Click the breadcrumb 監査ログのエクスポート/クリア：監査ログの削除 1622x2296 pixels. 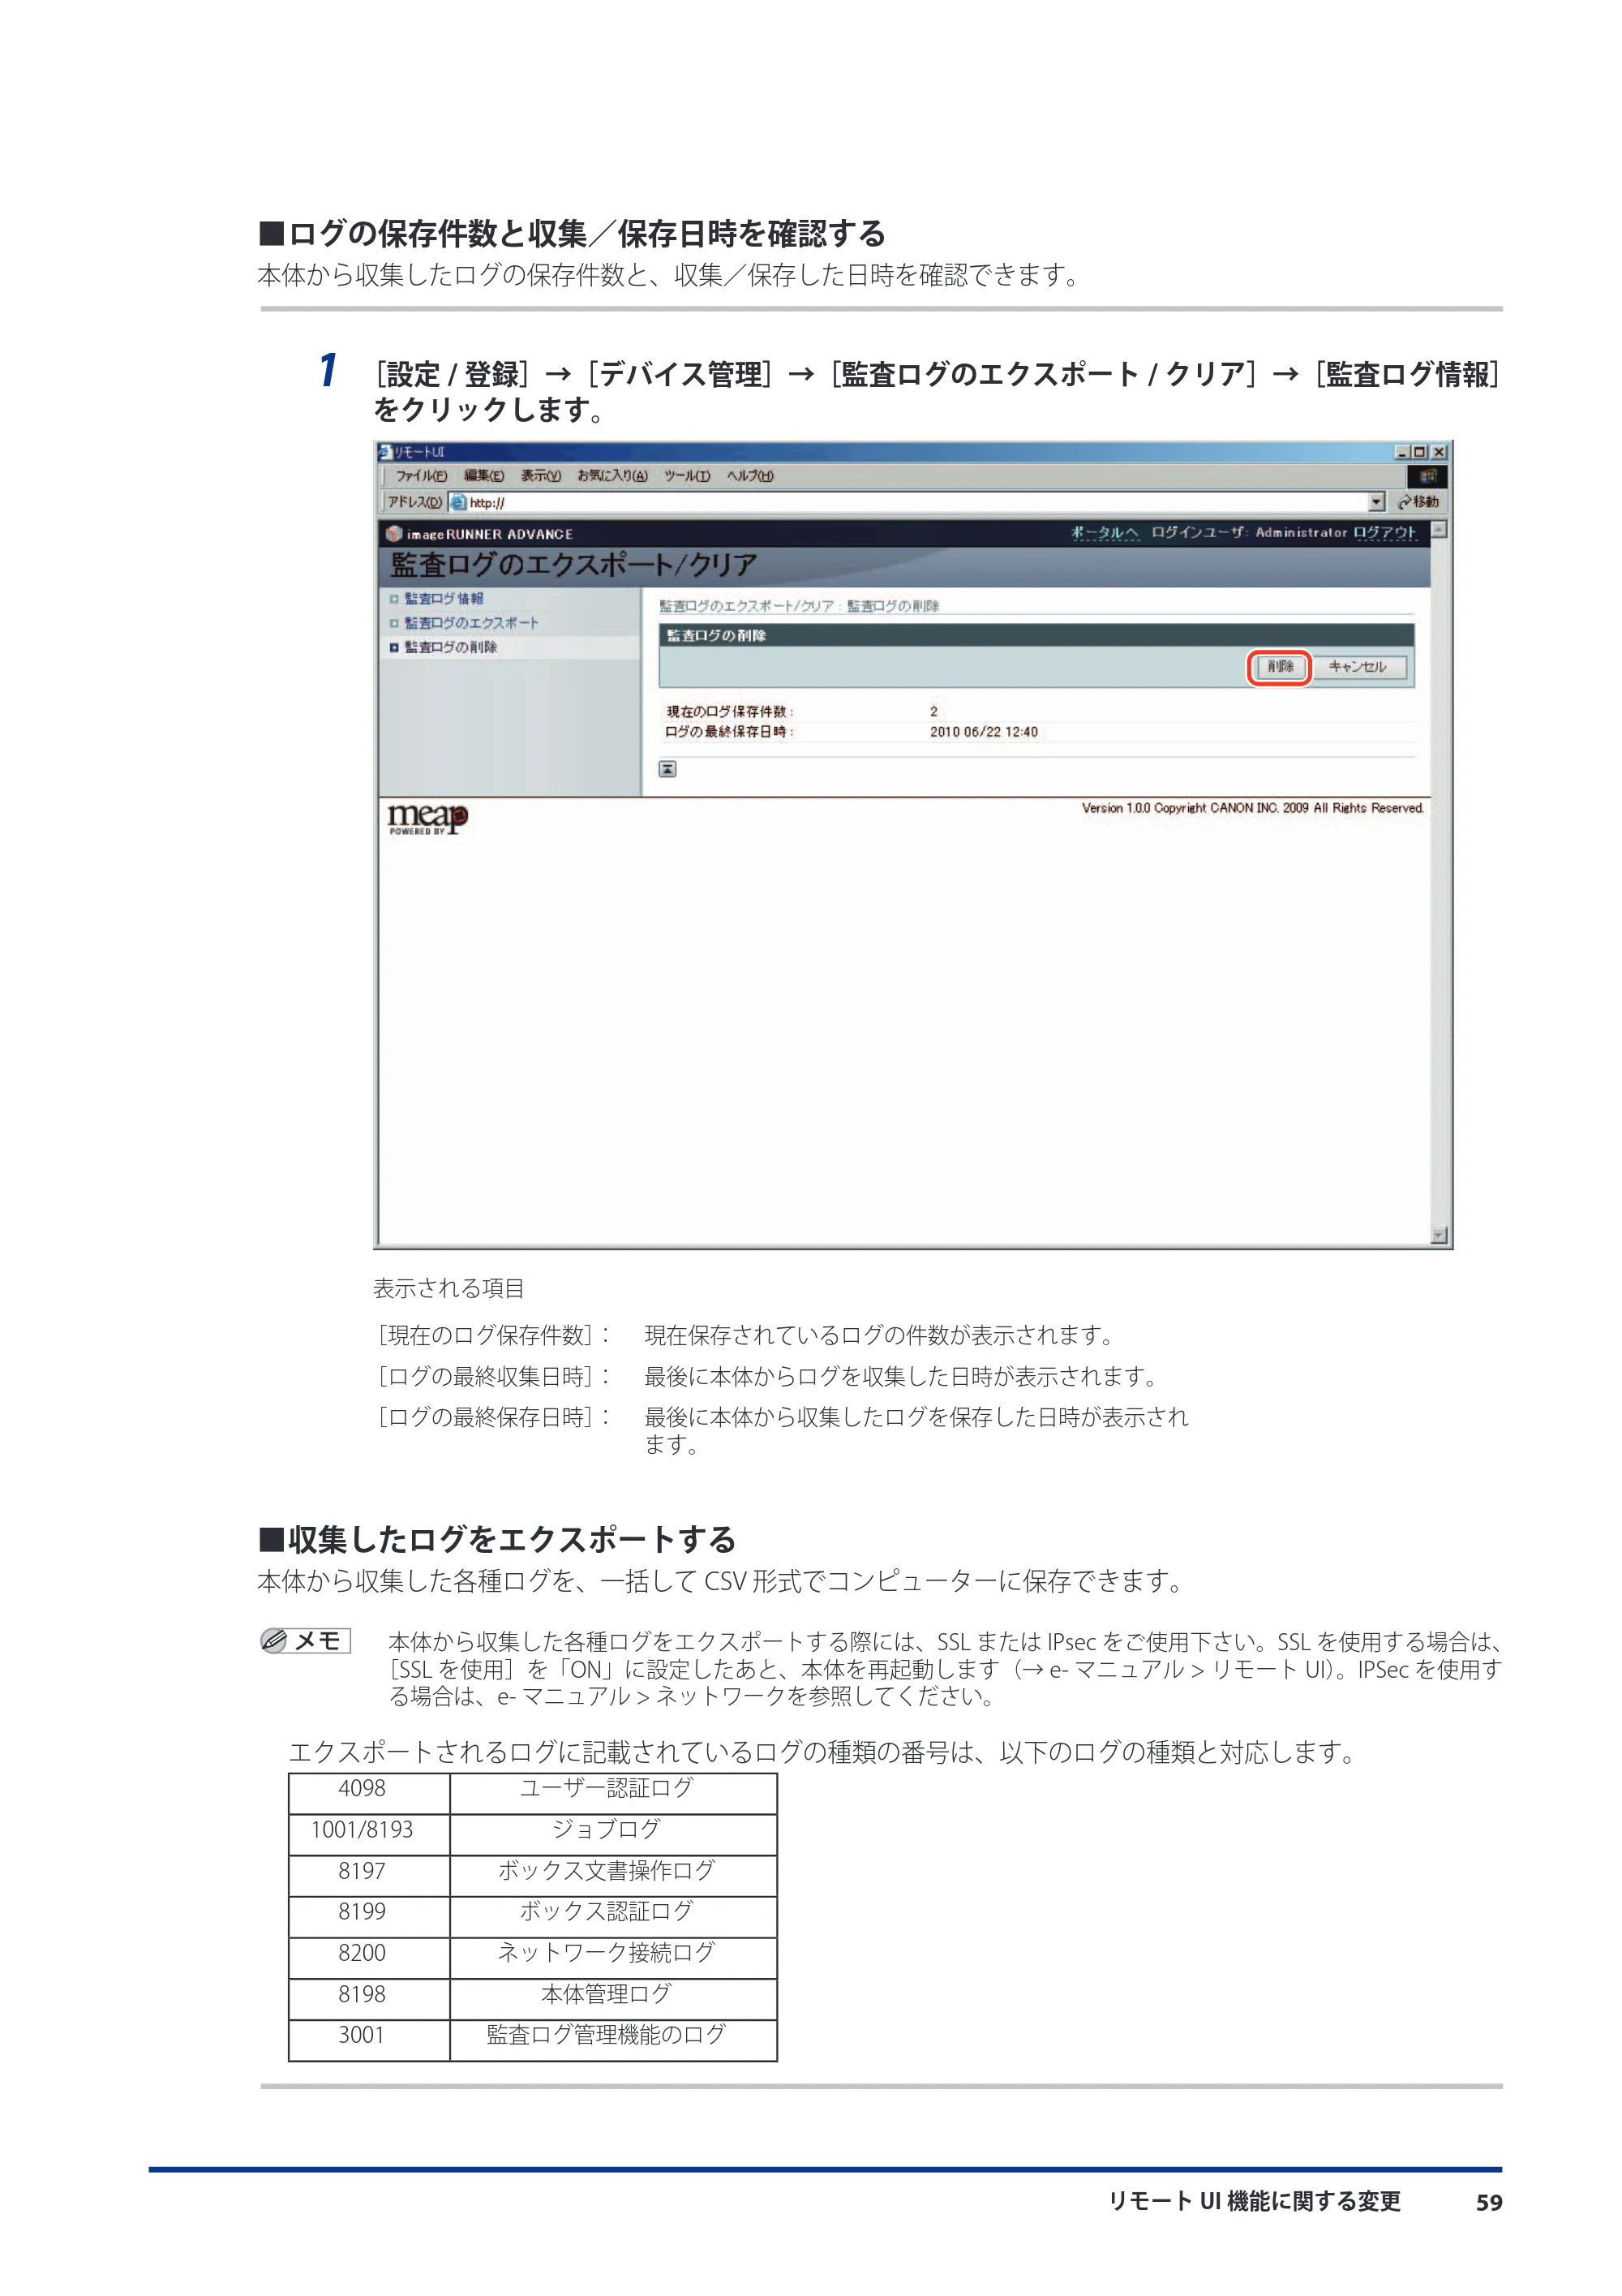coord(800,606)
